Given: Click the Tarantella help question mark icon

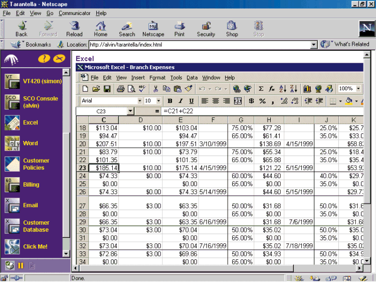Looking at the screenshot, I should 44,58.
